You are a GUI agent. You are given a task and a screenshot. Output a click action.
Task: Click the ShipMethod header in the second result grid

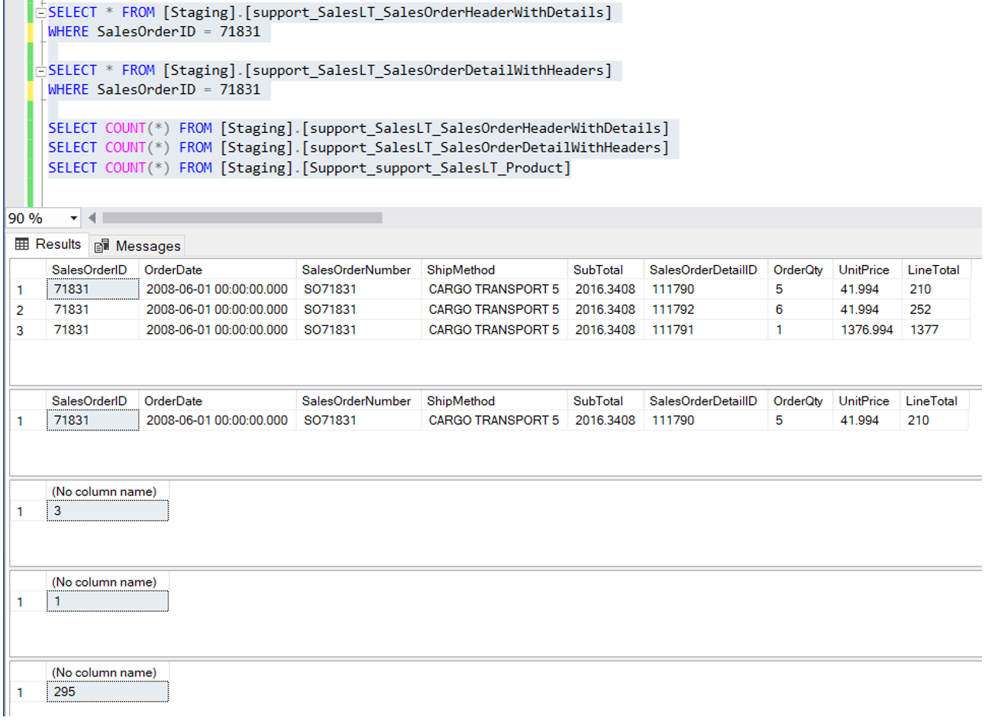pyautogui.click(x=461, y=401)
